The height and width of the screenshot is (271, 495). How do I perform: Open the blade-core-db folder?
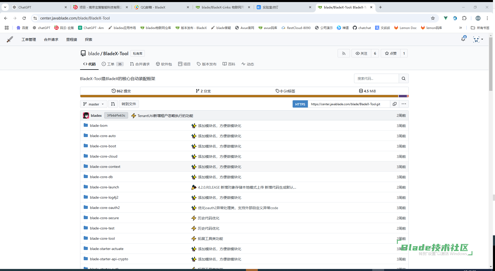[x=101, y=177]
